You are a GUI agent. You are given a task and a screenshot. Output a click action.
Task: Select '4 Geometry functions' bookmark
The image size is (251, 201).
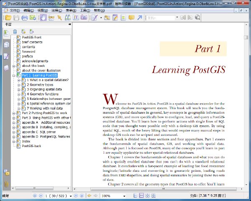(x=43, y=94)
